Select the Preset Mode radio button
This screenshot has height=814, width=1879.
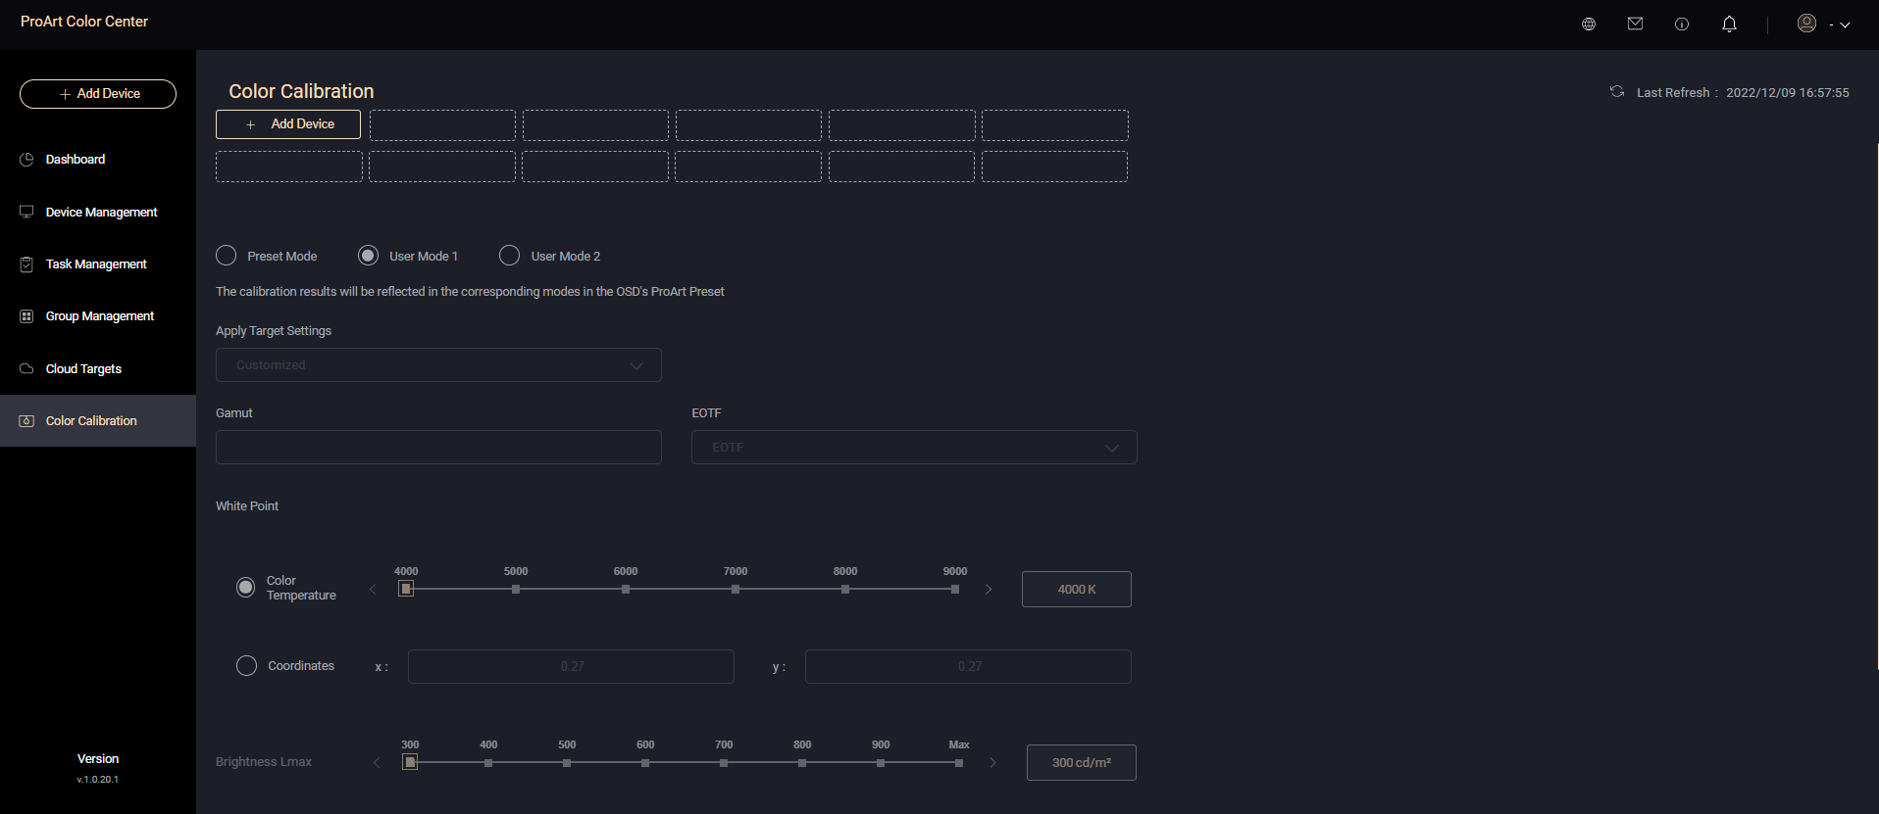pyautogui.click(x=226, y=256)
